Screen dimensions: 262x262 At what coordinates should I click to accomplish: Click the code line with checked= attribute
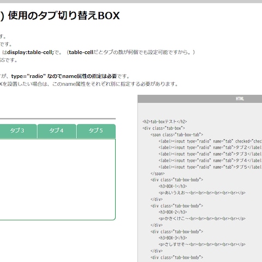point(210,141)
